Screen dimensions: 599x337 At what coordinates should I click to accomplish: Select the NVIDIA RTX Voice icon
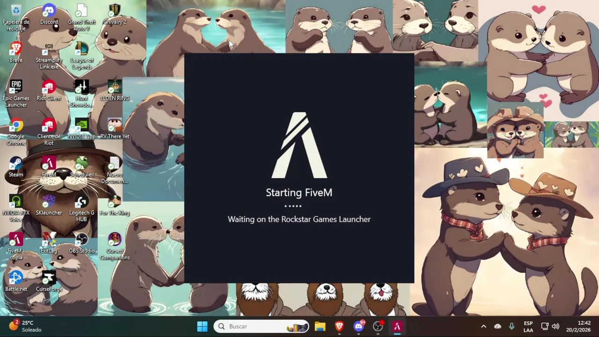16,209
